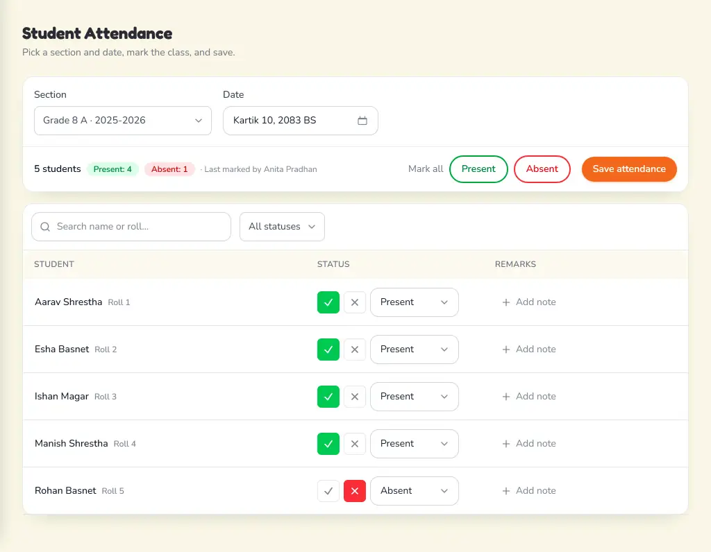Select the name Rohan Basnet

[65, 490]
